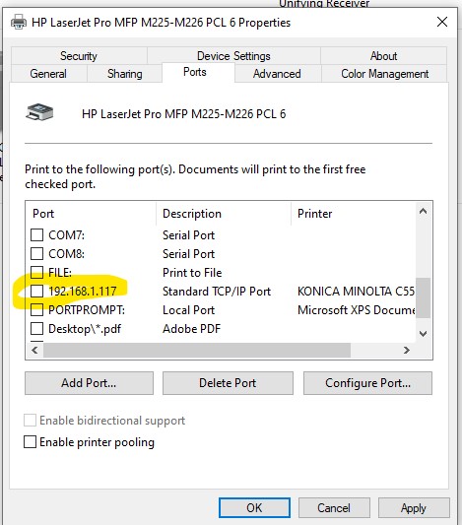
Task: Toggle the Desktop\*.pdf Adobe PDF port
Action: coord(36,328)
